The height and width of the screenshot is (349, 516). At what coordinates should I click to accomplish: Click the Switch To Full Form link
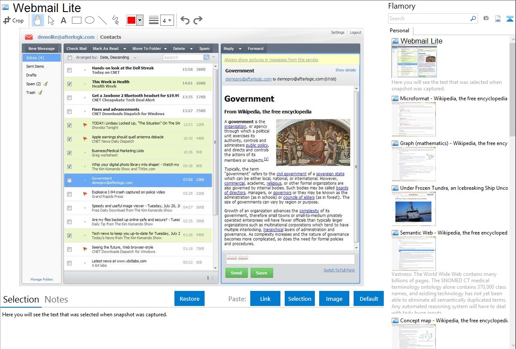point(339,270)
